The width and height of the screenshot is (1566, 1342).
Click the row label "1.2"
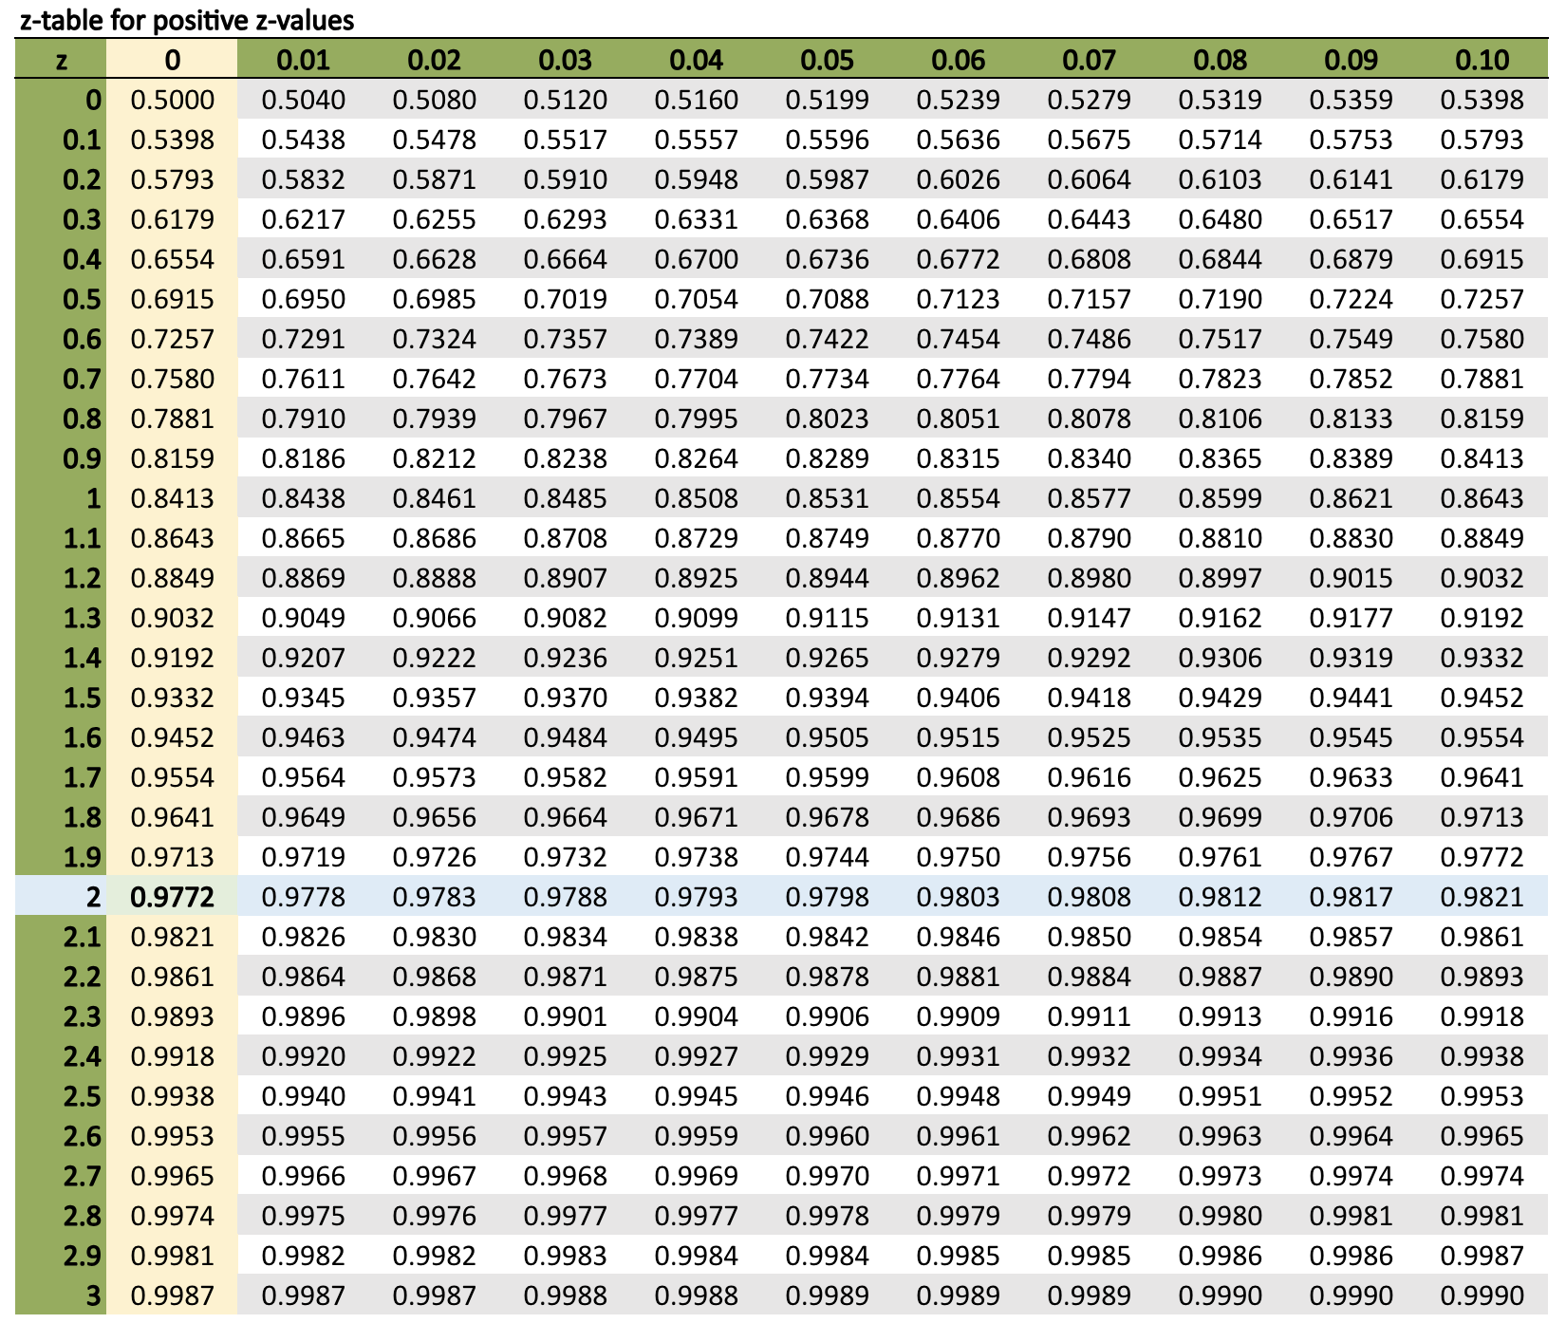click(x=61, y=578)
